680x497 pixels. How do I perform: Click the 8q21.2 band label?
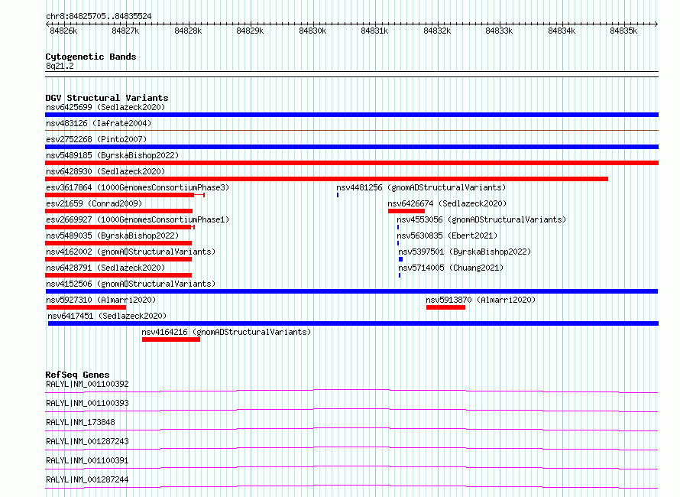60,66
